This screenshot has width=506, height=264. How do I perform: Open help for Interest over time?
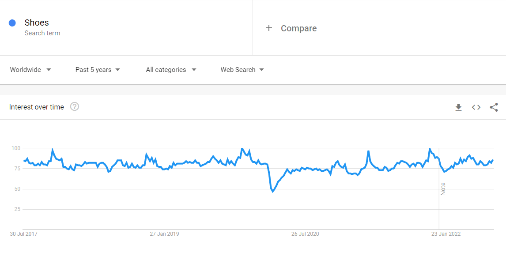(75, 106)
